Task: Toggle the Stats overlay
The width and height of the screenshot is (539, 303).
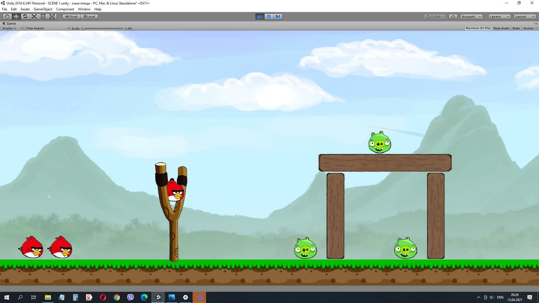Action: 516,28
